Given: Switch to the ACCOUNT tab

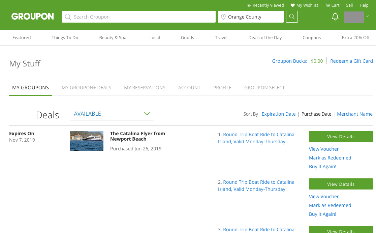Looking at the screenshot, I should pos(189,88).
